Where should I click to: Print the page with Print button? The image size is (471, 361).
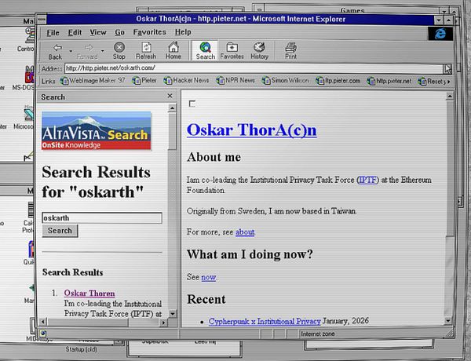coord(290,51)
